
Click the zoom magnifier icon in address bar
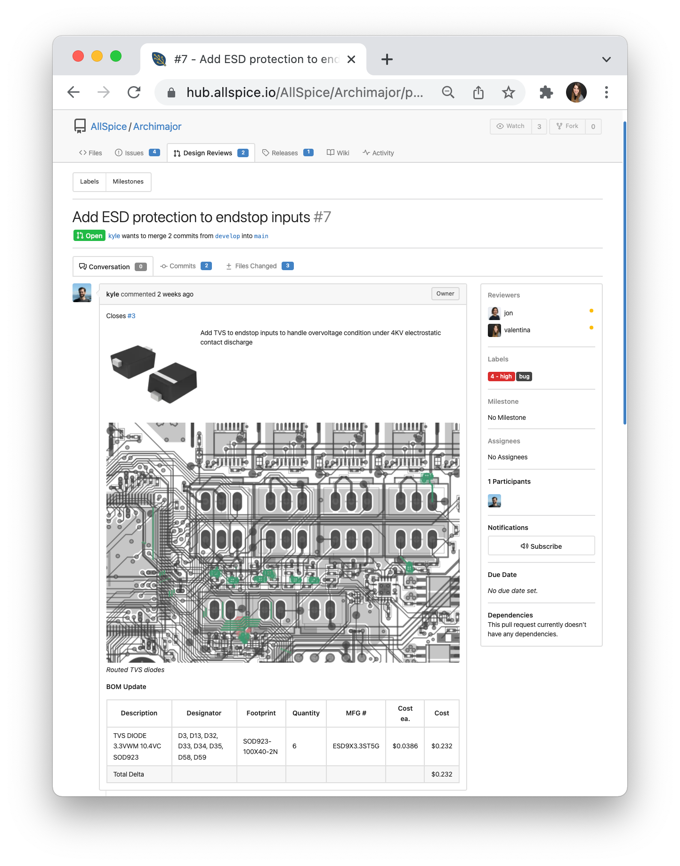[448, 92]
